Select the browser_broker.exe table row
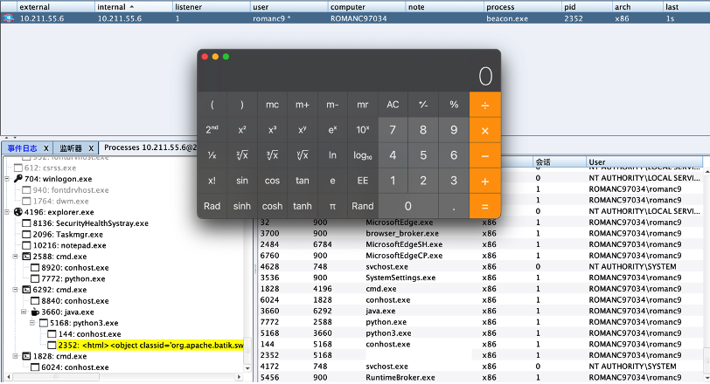This screenshot has width=710, height=384. (x=480, y=233)
